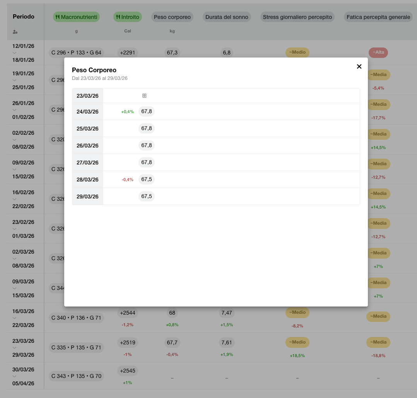Expand the 23/02/26 – 01/03/26 period chevron
The height and width of the screenshot is (398, 417).
pyautogui.click(x=14, y=229)
